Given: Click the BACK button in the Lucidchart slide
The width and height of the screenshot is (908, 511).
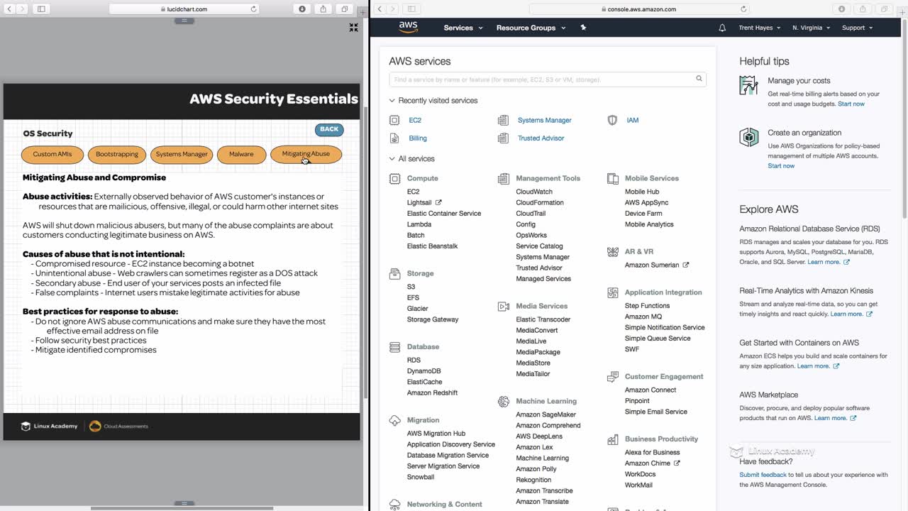Looking at the screenshot, I should pos(329,129).
